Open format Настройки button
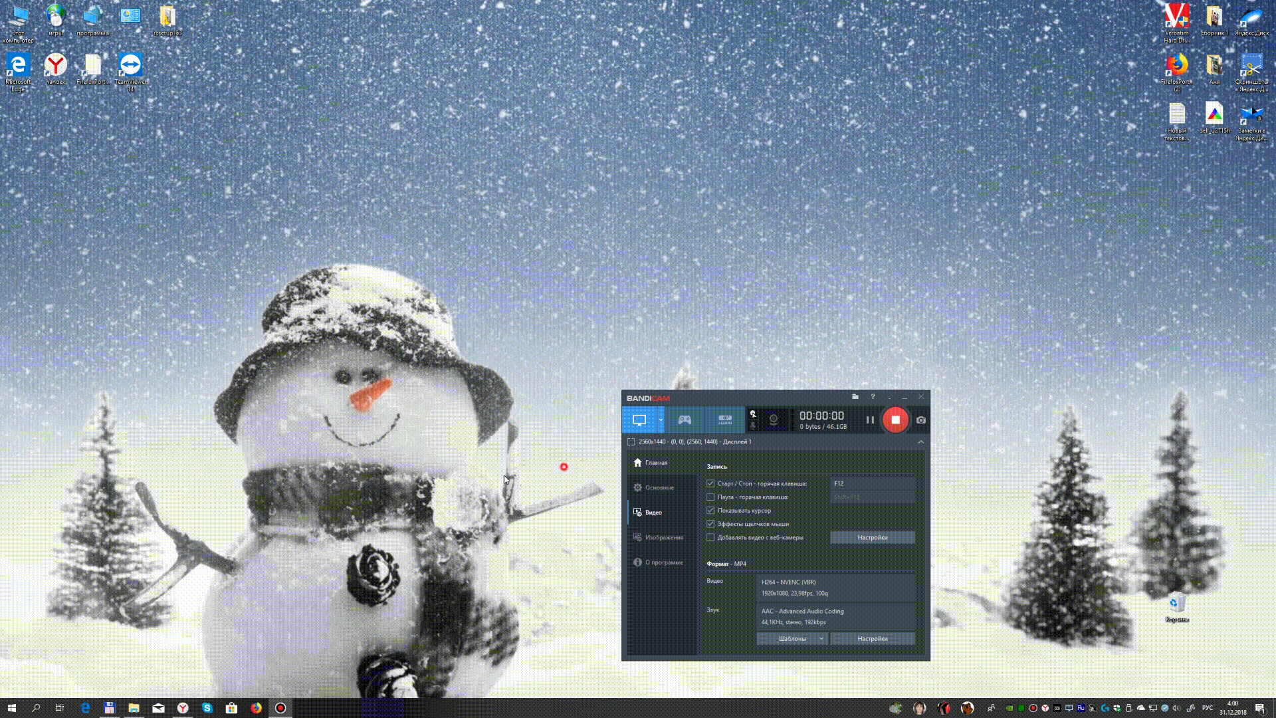 tap(873, 639)
